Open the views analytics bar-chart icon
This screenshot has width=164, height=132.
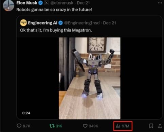point(118,126)
